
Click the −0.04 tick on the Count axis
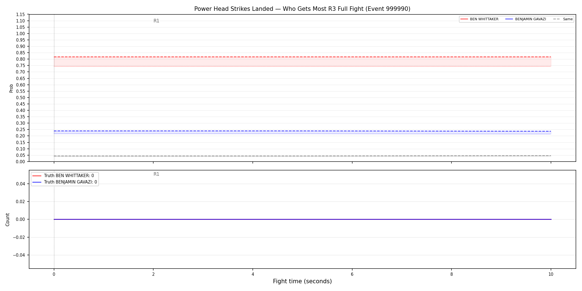[x=19, y=255]
